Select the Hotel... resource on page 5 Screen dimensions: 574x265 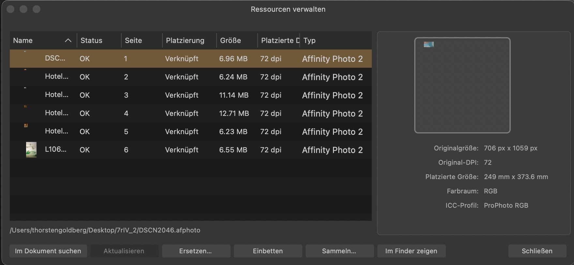pos(191,132)
